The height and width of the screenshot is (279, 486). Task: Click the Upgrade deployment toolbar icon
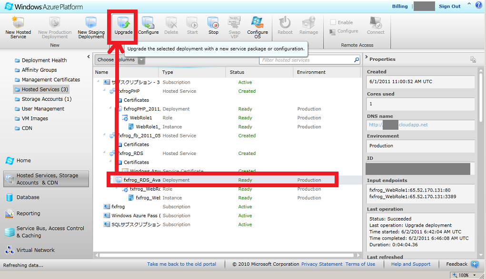[x=123, y=25]
